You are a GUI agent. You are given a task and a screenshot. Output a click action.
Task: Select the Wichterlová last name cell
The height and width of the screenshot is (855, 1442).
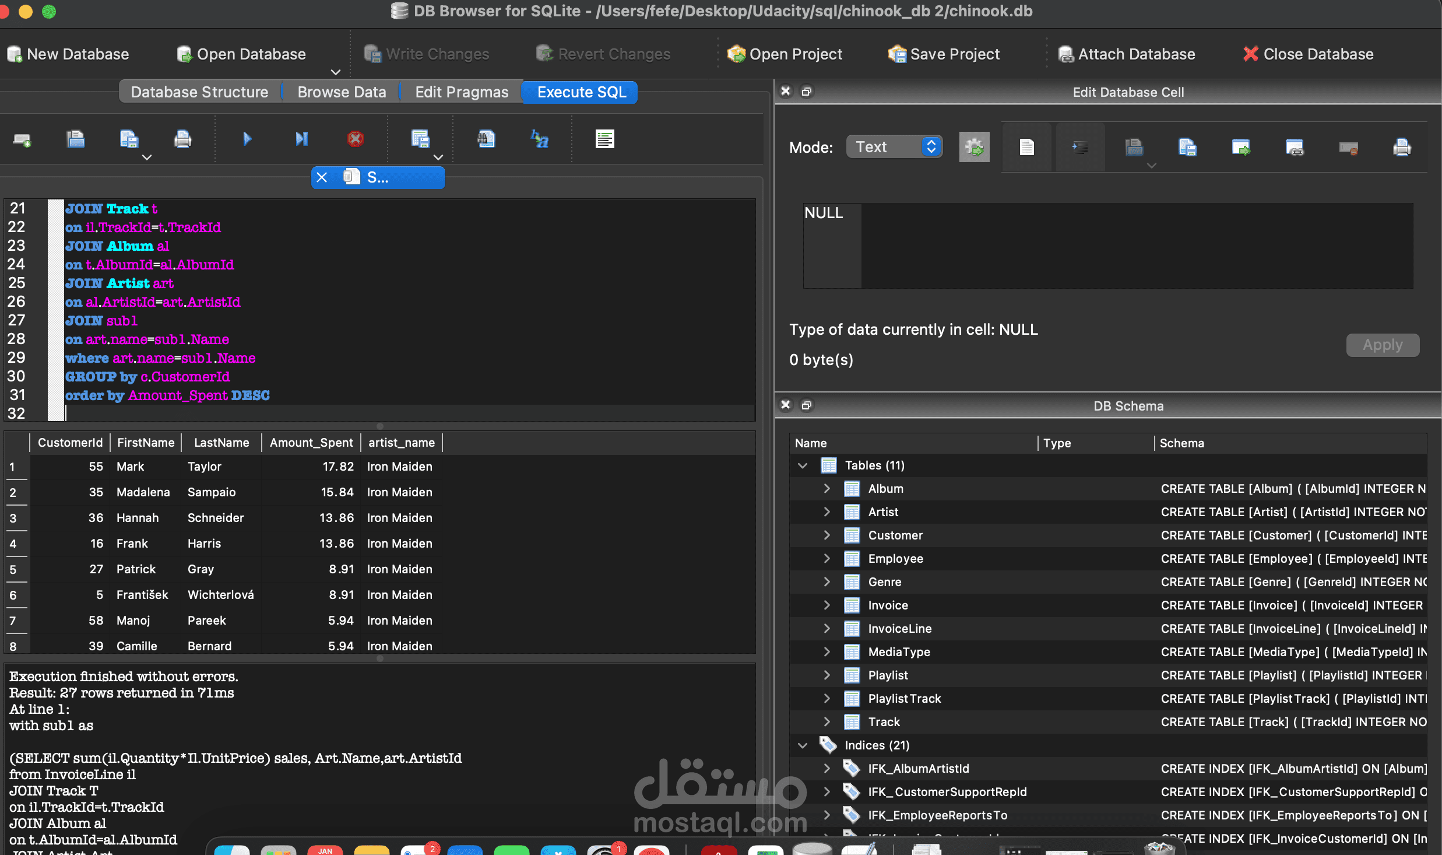click(221, 595)
